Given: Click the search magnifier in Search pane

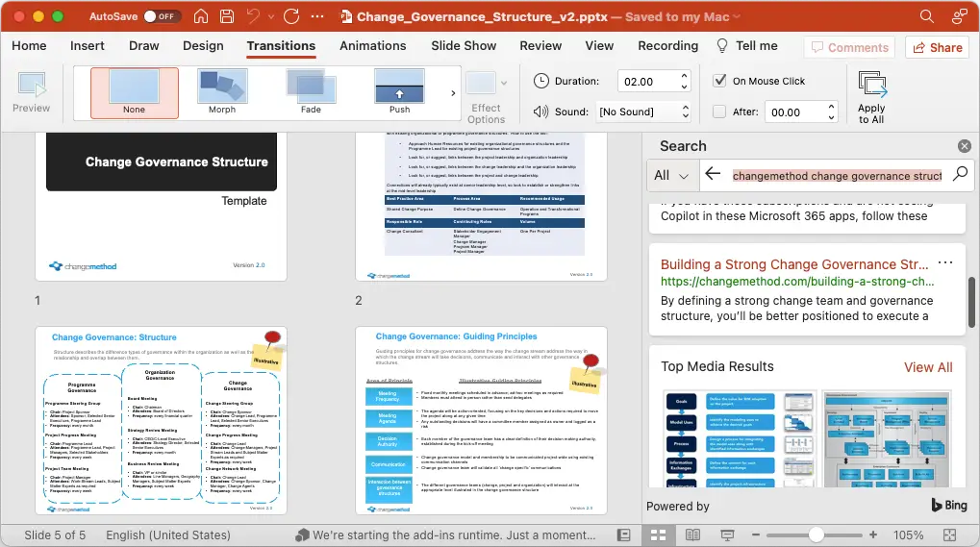Looking at the screenshot, I should click(x=960, y=174).
